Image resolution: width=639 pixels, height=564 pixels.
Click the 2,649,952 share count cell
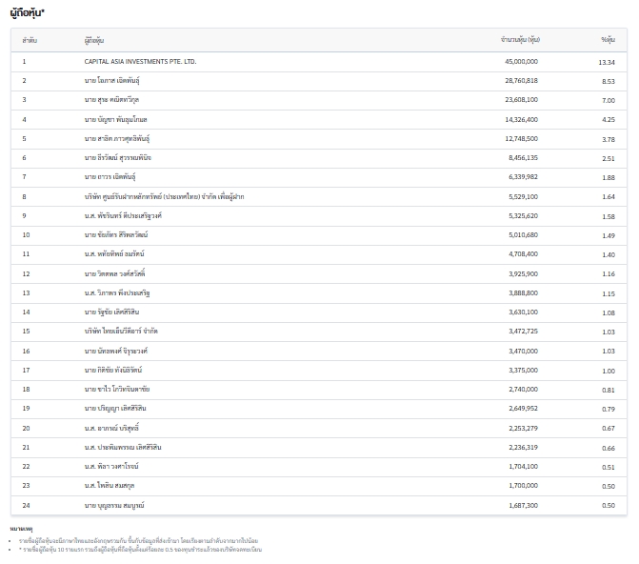[x=523, y=408]
